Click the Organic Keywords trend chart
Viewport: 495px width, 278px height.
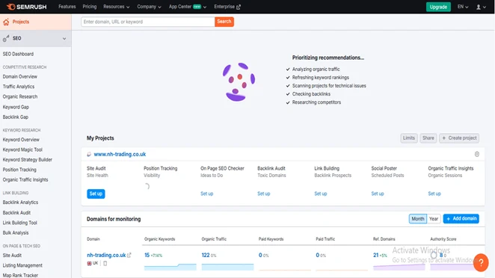(x=170, y=267)
